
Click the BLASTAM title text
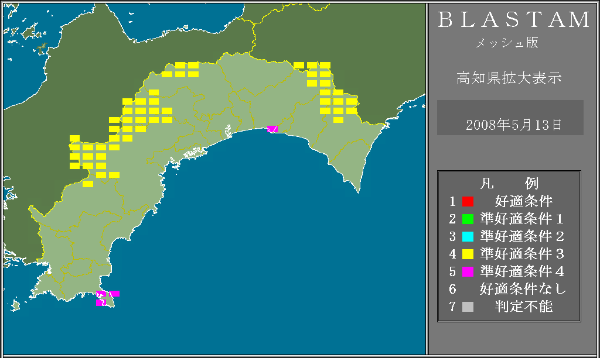(514, 20)
